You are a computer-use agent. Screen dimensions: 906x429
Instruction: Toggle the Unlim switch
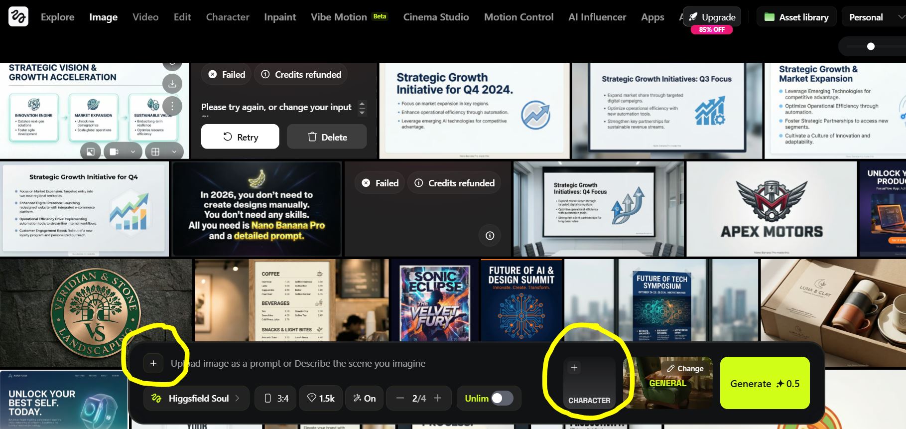tap(502, 398)
